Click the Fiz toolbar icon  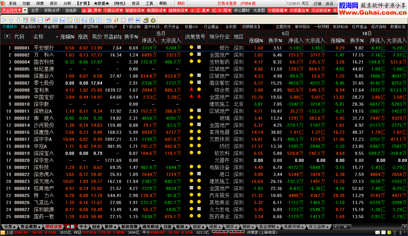(x=84, y=20)
